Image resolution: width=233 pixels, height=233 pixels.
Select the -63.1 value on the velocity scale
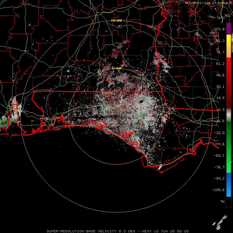[x=219, y=156]
